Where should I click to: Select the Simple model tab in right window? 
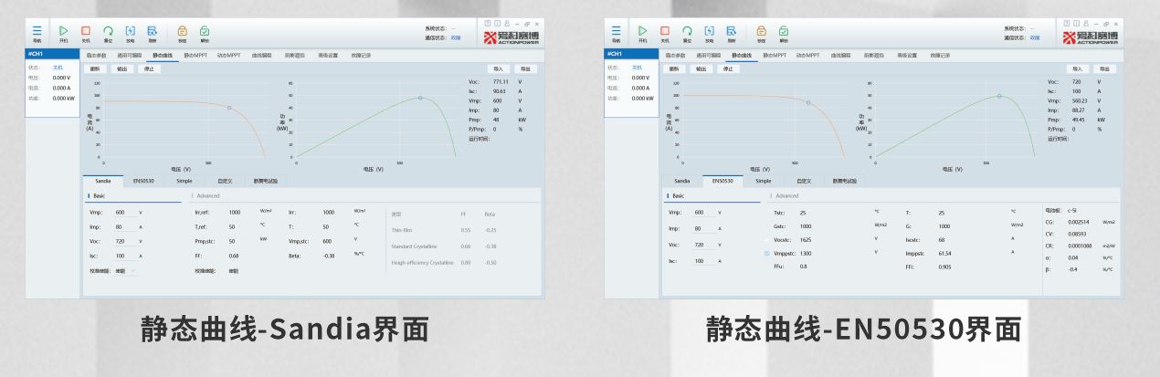[764, 181]
